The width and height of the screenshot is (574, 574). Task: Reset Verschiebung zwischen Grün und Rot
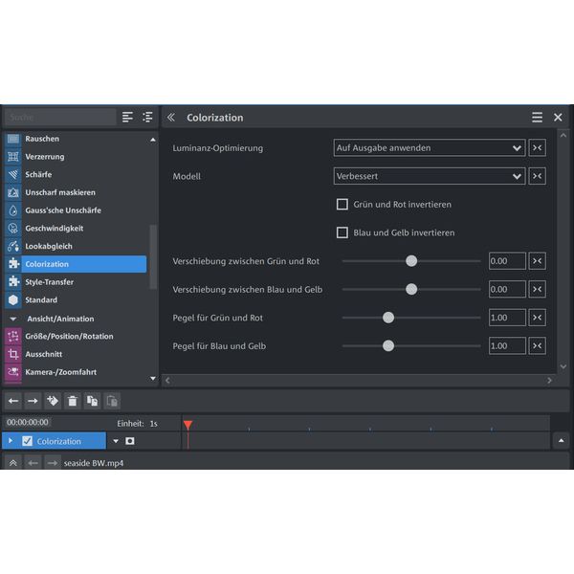pyautogui.click(x=537, y=261)
